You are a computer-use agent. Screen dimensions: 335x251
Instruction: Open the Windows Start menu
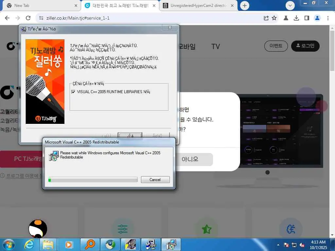(x=8, y=244)
